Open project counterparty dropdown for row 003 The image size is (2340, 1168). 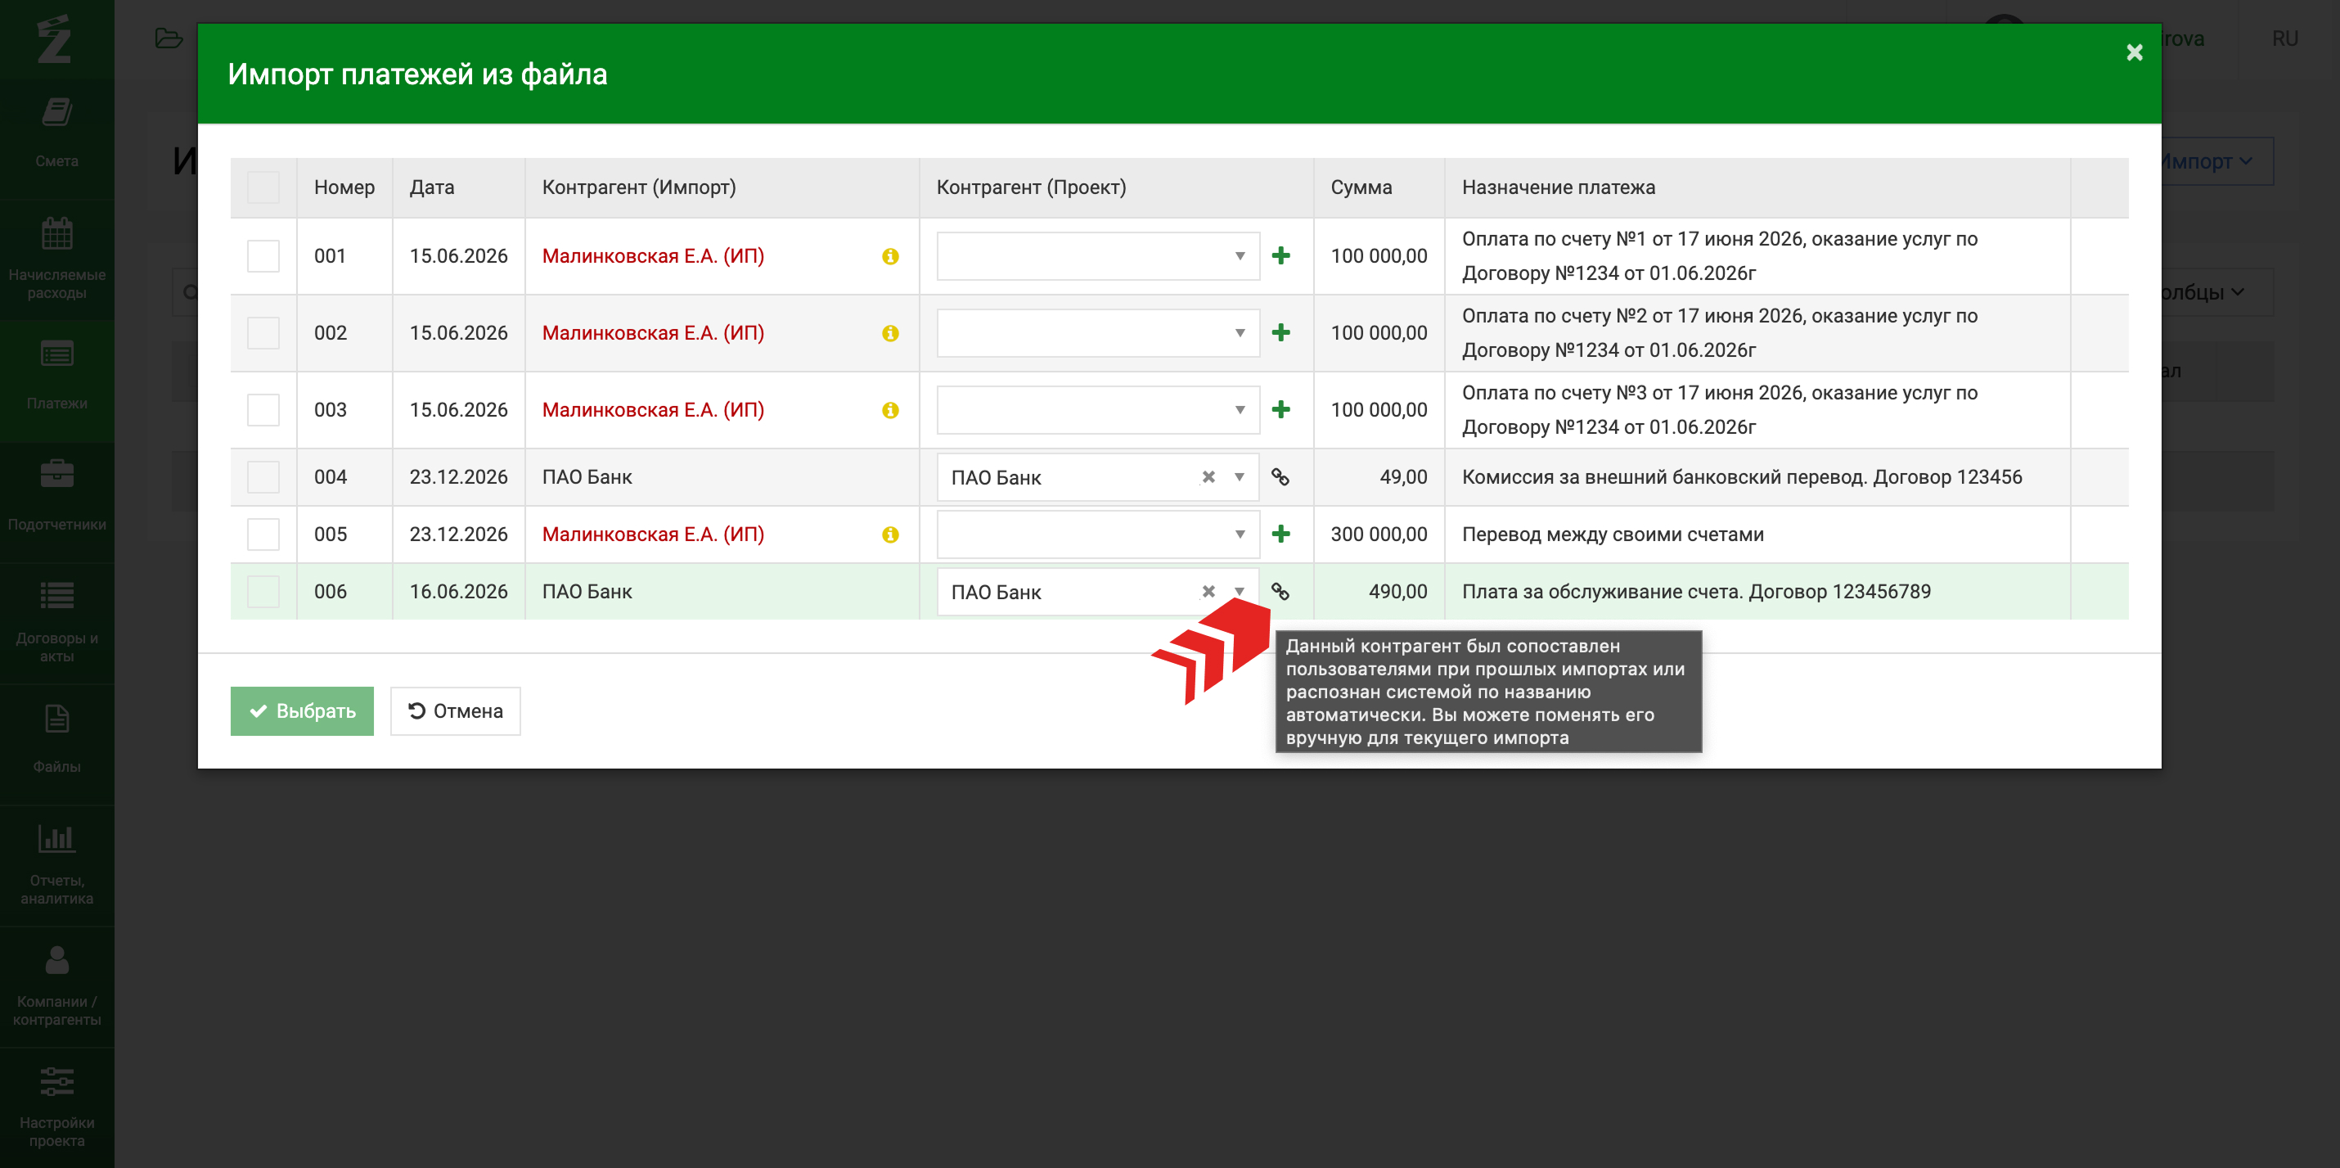coord(1097,410)
